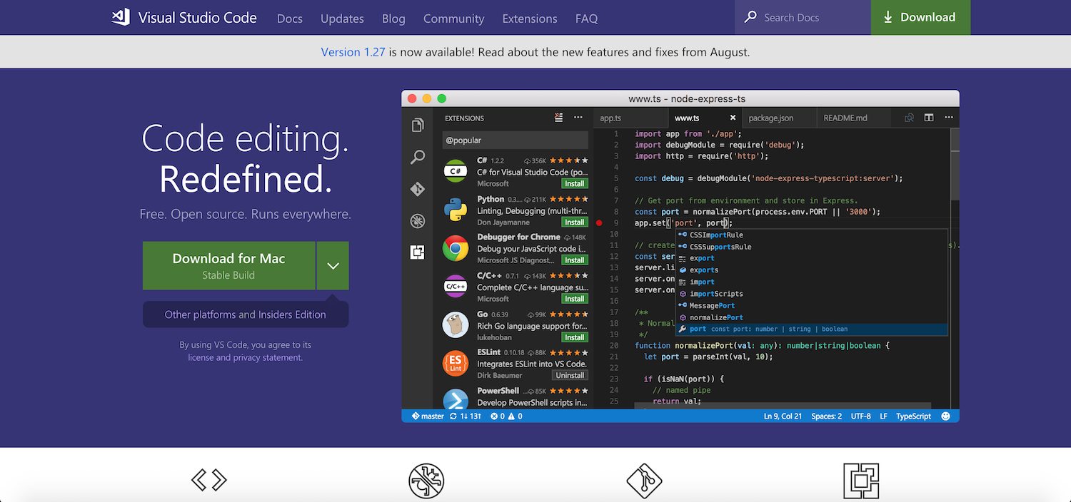1071x502 pixels.
Task: Click the errors and warnings status indicator
Action: [506, 416]
